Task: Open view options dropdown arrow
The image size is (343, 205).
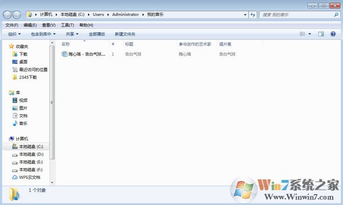Action: (310, 34)
